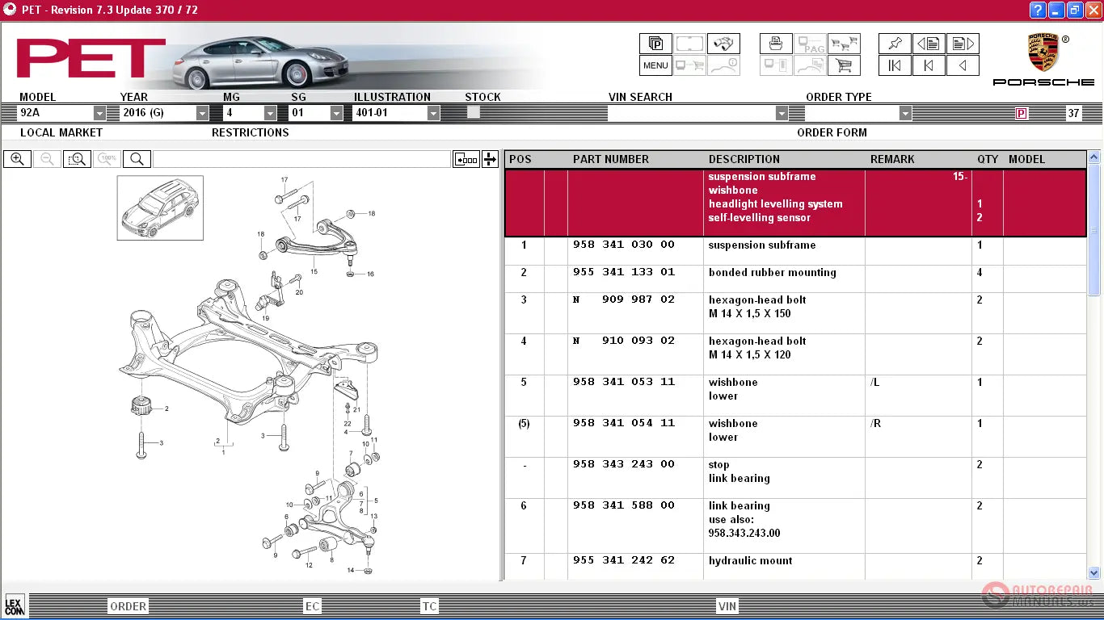Click the printer icon in toolbar
1104x620 pixels.
point(776,44)
